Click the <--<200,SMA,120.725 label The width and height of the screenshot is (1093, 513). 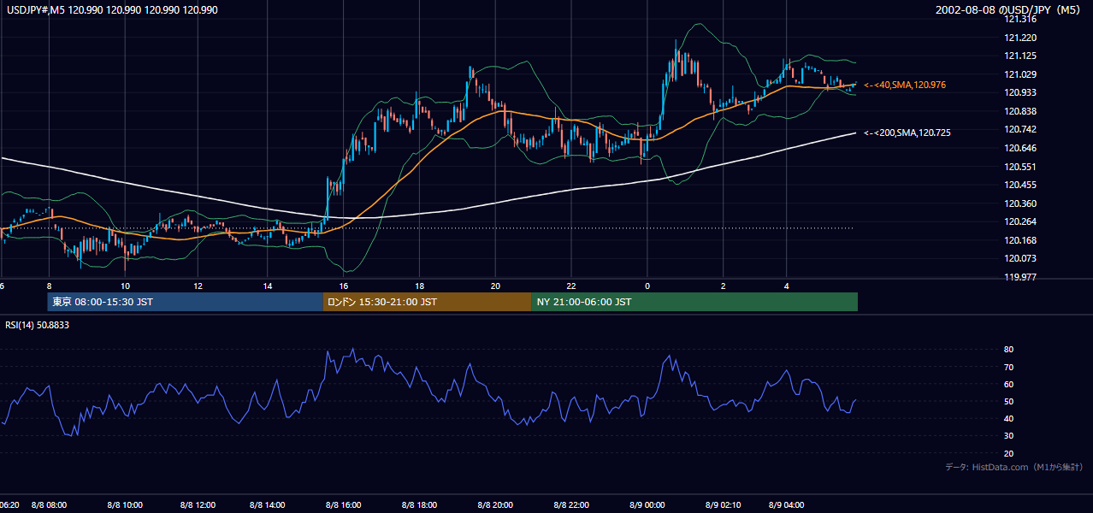tap(907, 133)
